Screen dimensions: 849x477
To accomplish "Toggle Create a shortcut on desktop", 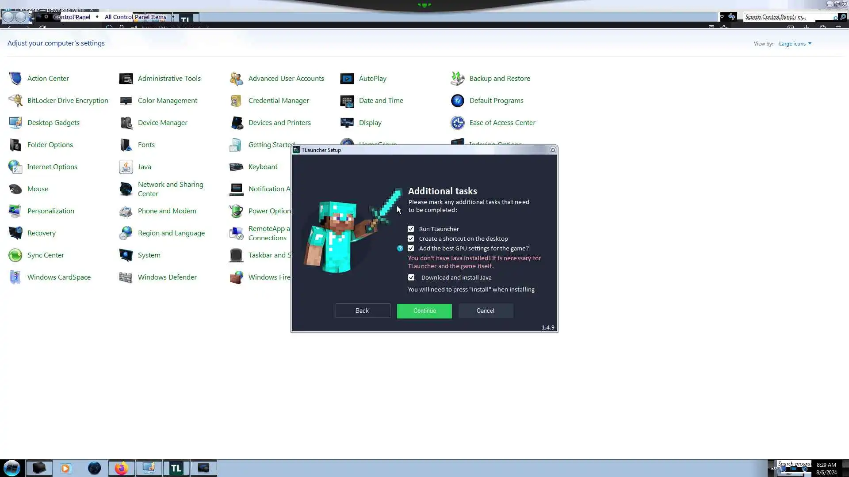I will [x=411, y=238].
